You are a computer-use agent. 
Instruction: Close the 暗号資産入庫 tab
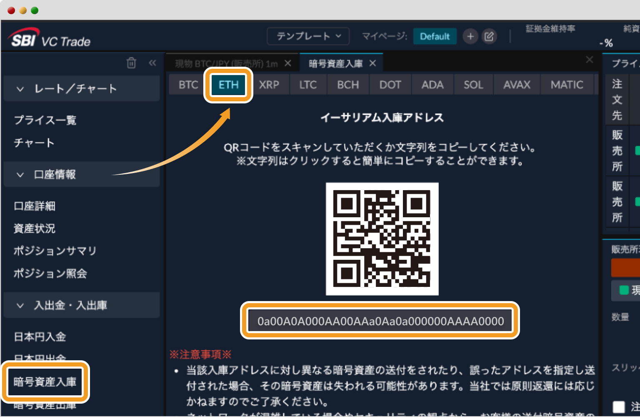(x=372, y=63)
